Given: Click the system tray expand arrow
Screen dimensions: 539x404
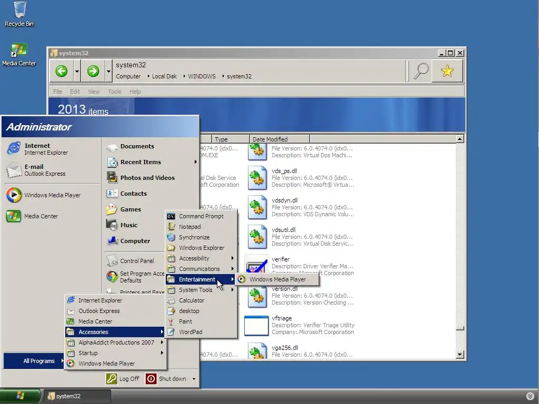Looking at the screenshot, I should point(530,396).
